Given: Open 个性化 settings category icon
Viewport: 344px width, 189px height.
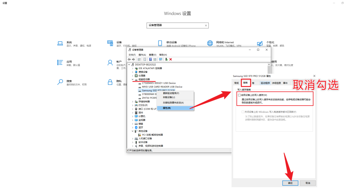Looking at the screenshot, I should point(260,43).
